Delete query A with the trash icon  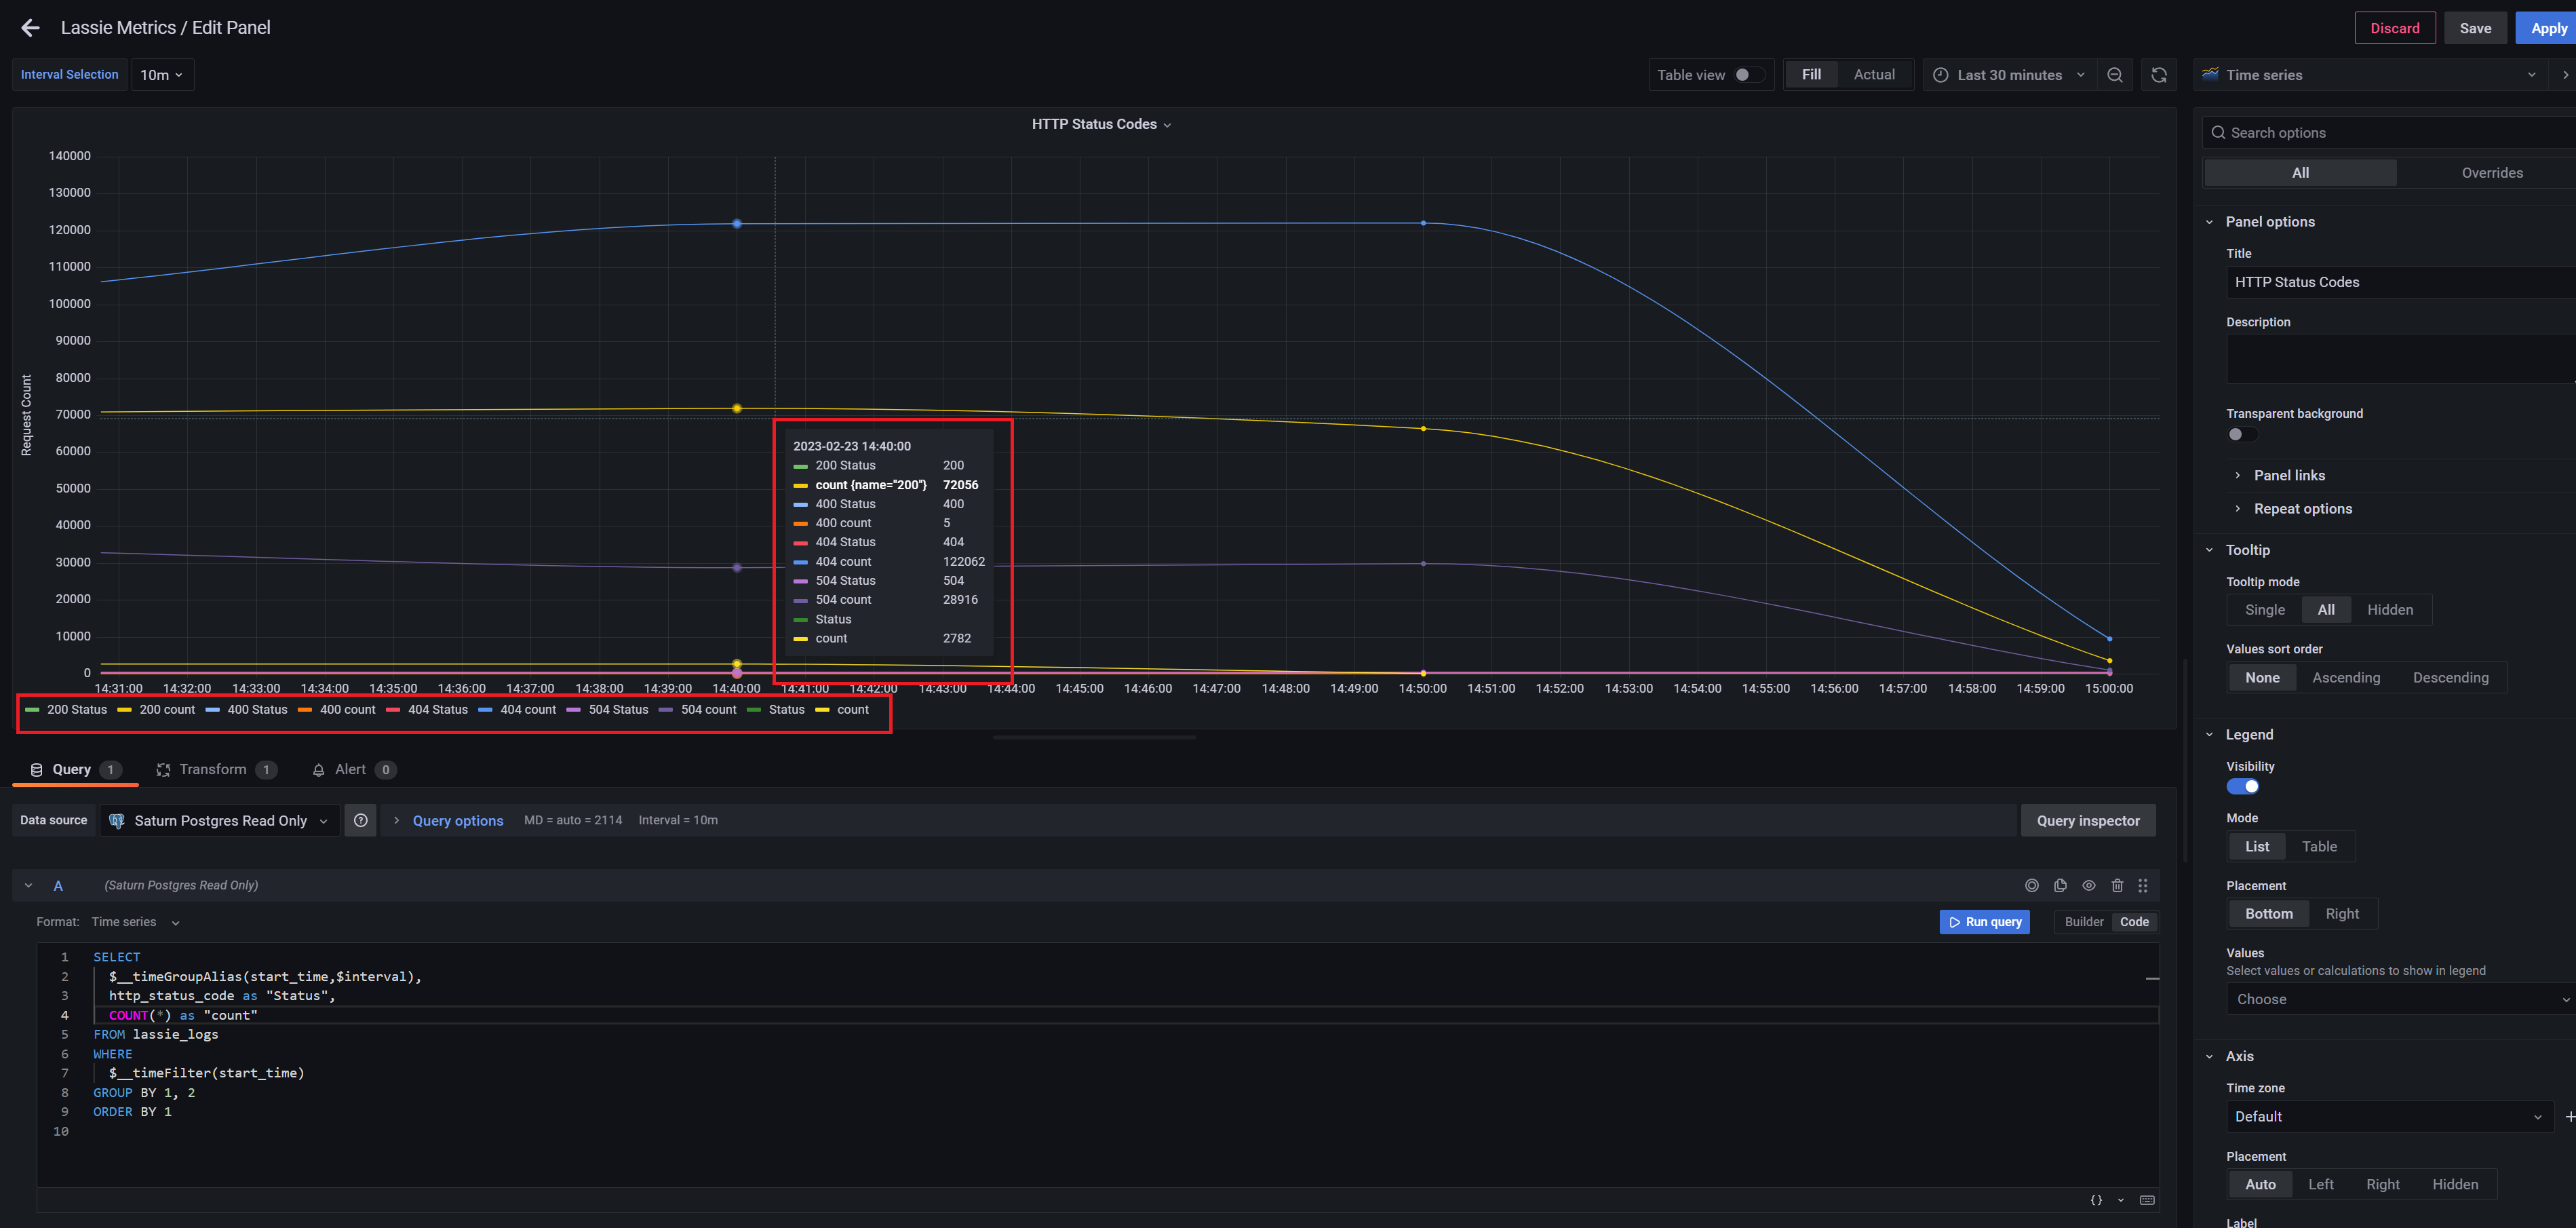2117,885
